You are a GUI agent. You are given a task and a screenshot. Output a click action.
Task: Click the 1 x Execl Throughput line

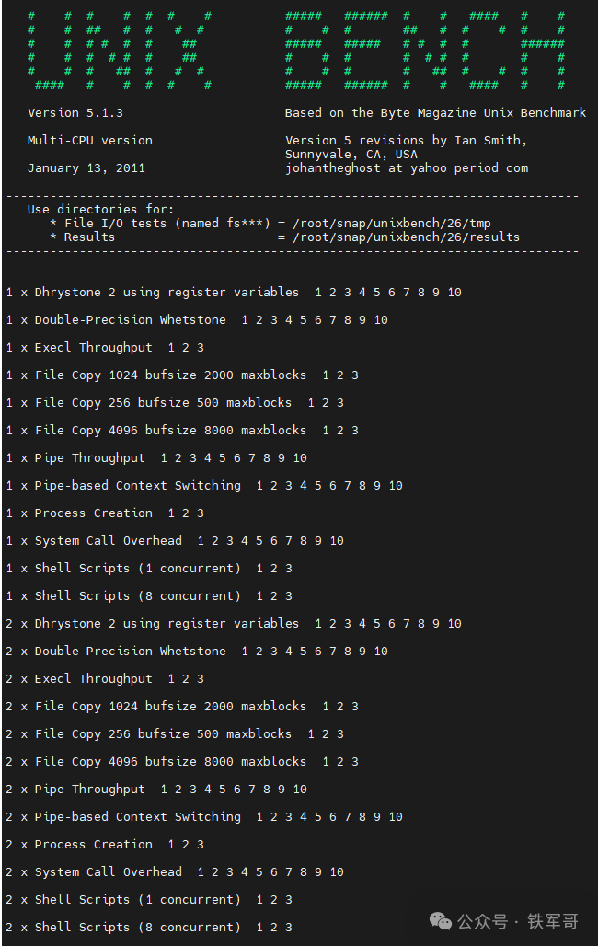(105, 348)
